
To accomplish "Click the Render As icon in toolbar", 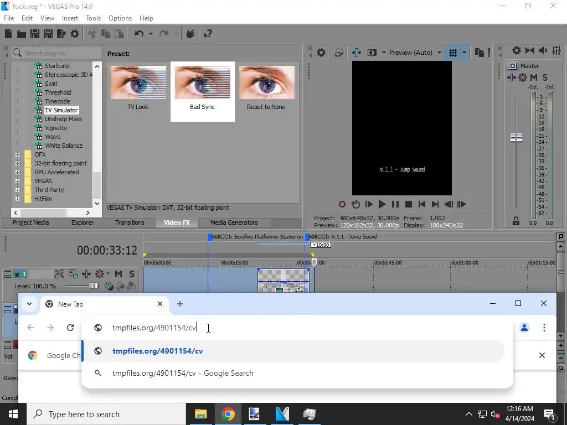I will [x=61, y=34].
